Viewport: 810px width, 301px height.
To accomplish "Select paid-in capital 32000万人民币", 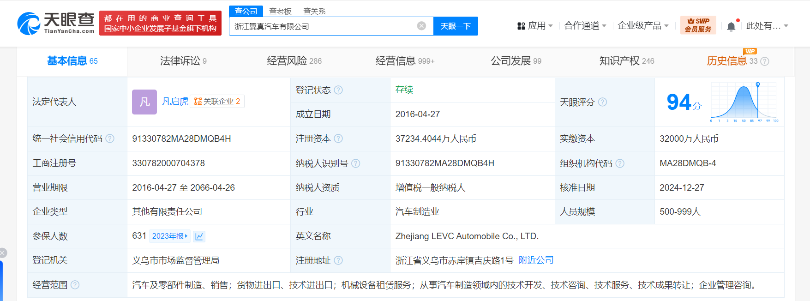I will click(689, 138).
